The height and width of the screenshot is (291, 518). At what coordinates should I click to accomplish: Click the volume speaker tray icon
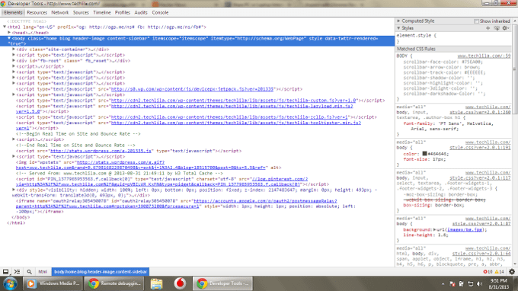click(480, 283)
